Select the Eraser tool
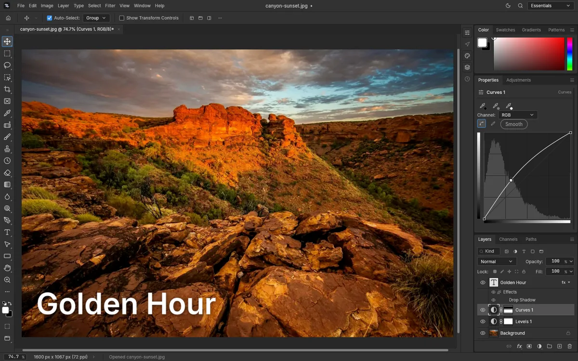This screenshot has height=361, width=578. (7, 173)
